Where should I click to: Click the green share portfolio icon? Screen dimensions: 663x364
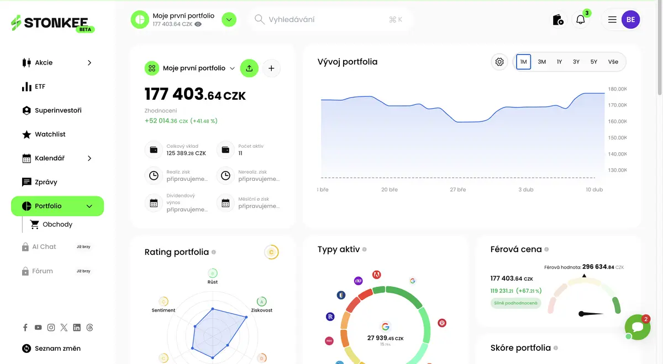click(x=249, y=68)
